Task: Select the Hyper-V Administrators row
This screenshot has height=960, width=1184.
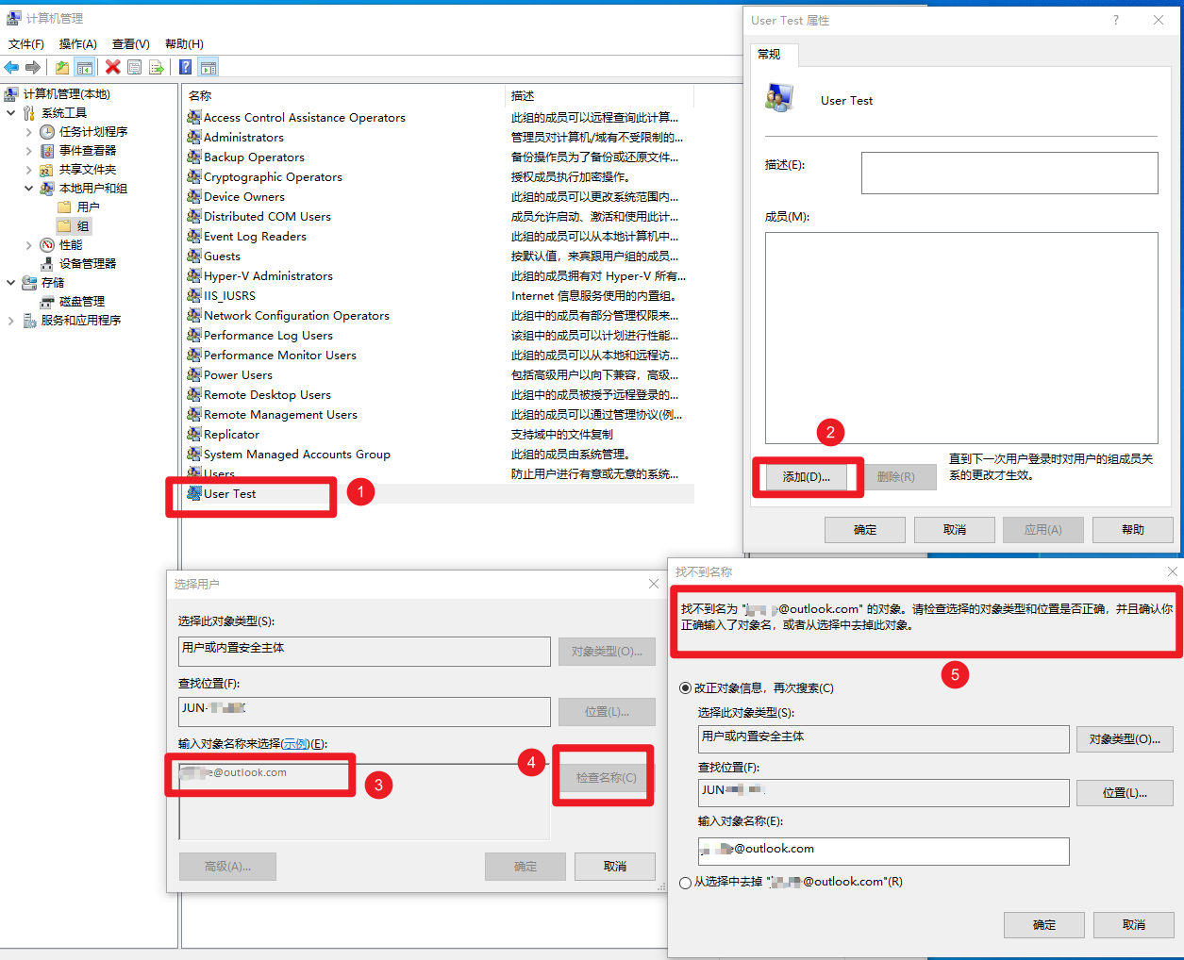Action: point(440,275)
